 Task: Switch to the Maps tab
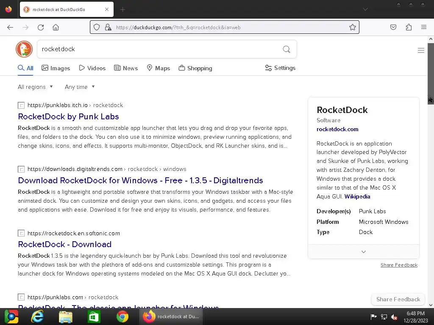pos(158,68)
